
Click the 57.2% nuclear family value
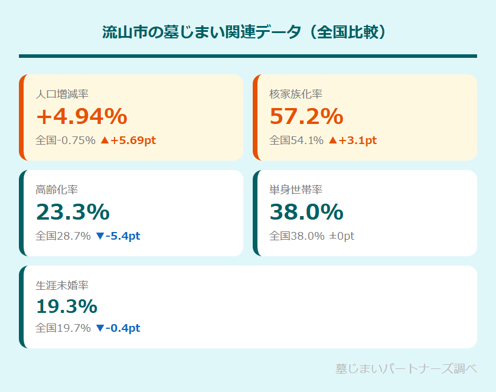306,116
